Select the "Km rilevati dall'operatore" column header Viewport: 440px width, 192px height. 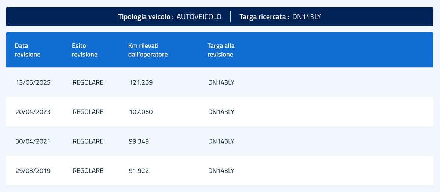pyautogui.click(x=148, y=50)
